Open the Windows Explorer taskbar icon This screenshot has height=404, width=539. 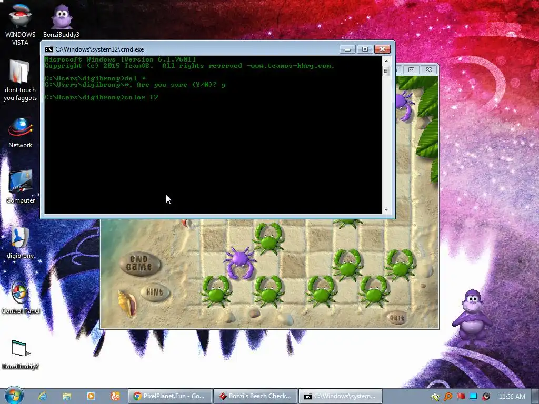coord(67,396)
